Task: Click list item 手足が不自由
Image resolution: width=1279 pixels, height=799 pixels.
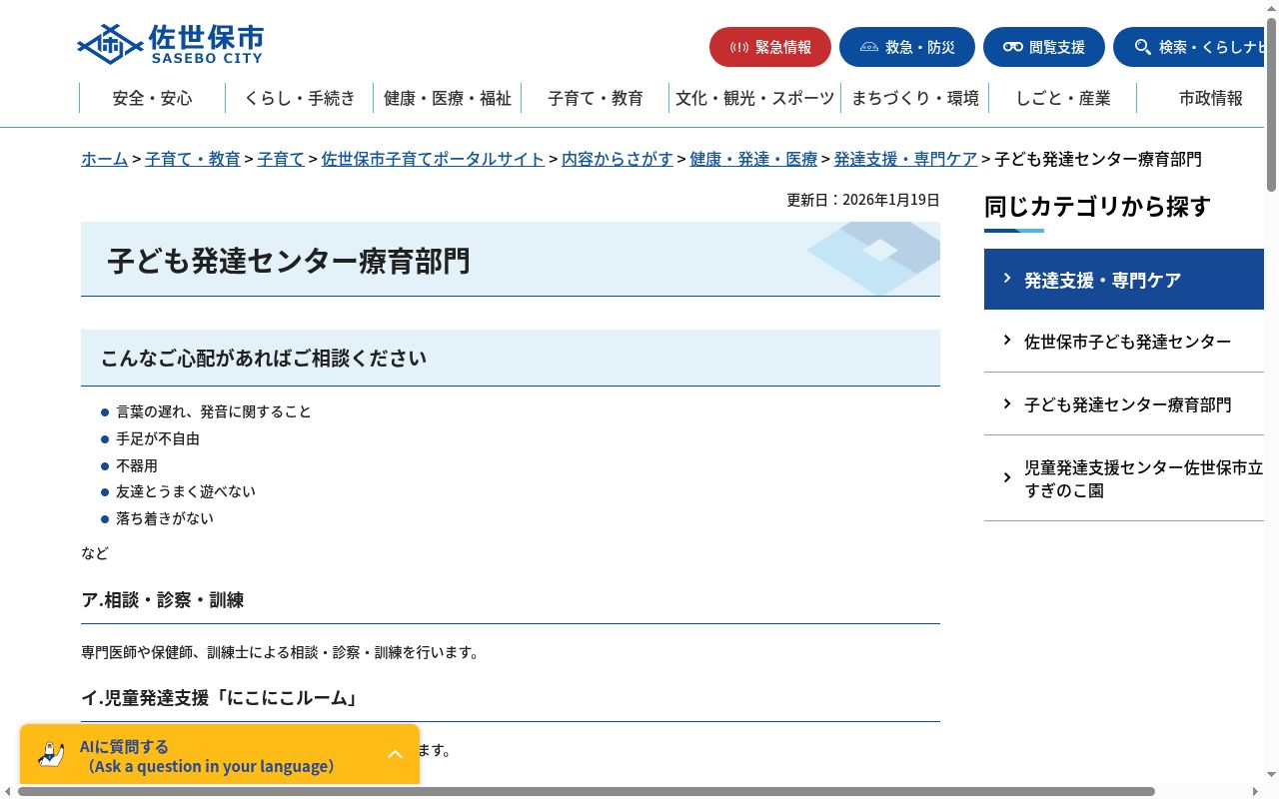Action: tap(158, 438)
